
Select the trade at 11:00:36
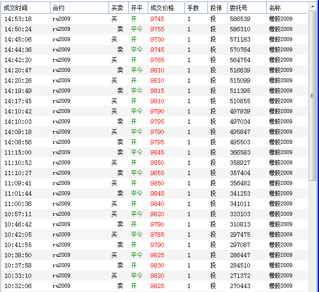click(155, 204)
